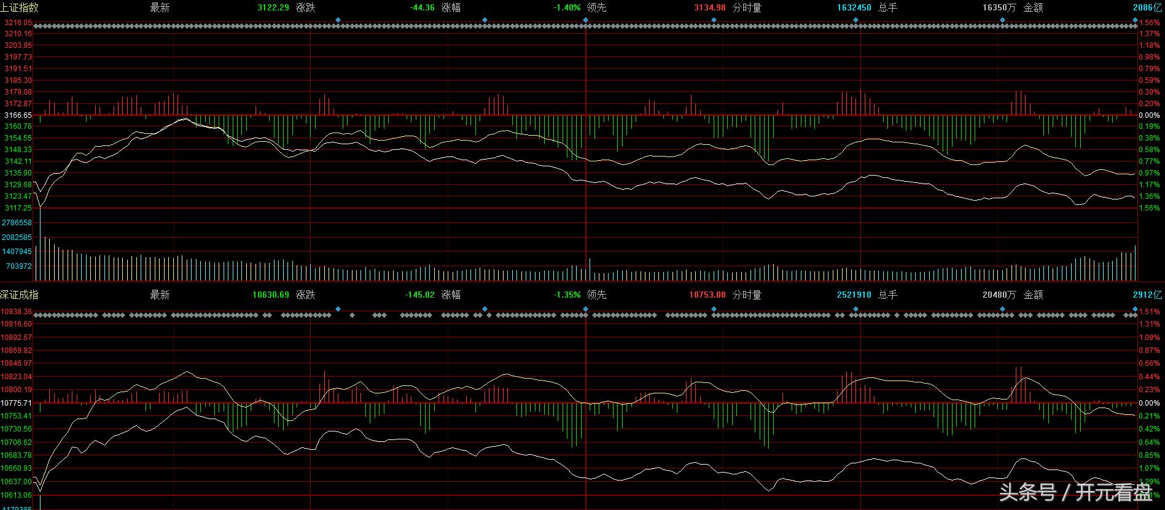Image resolution: width=1165 pixels, height=510 pixels.
Task: Click total volume 20480万
Action: click(x=999, y=295)
